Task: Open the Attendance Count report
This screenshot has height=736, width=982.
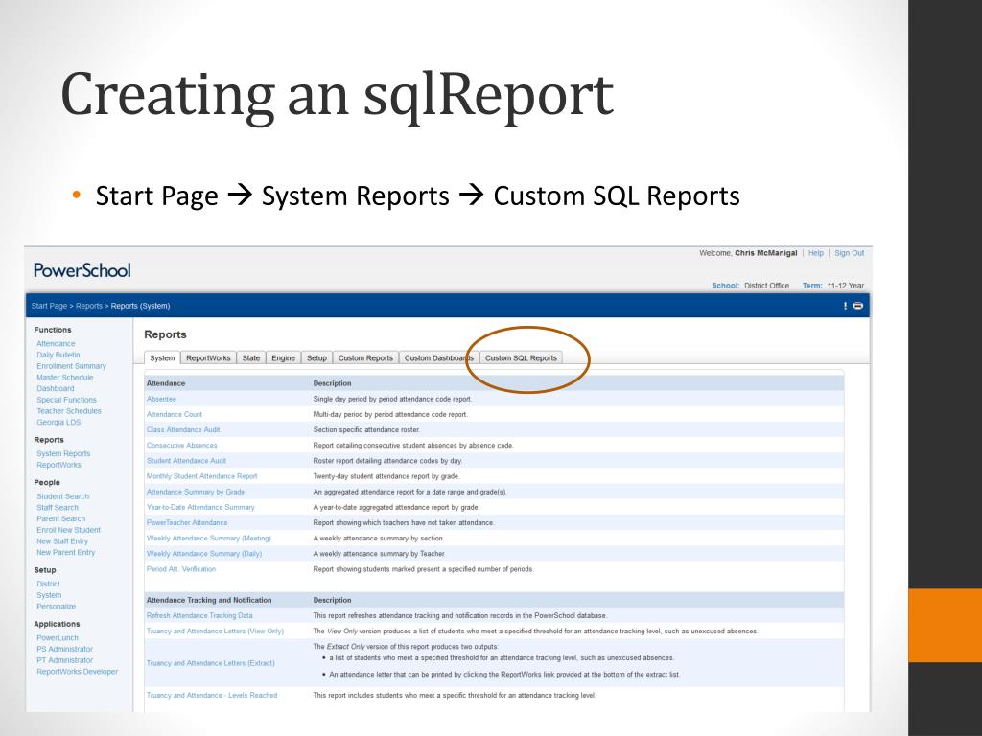Action: coord(175,414)
